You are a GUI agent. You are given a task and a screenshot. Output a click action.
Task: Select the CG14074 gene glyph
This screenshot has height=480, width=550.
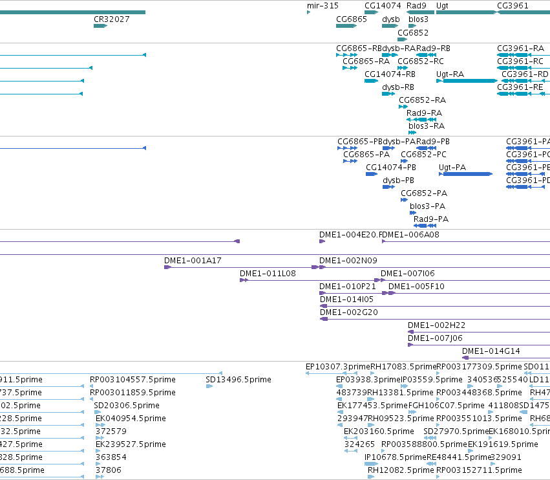pyautogui.click(x=372, y=12)
